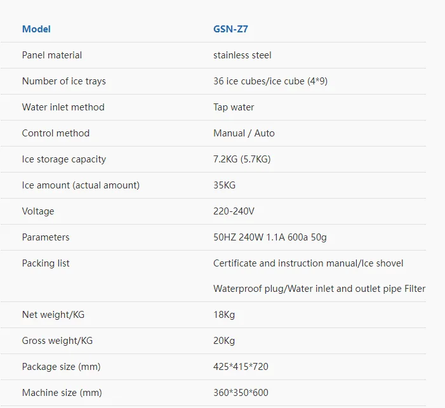The height and width of the screenshot is (408, 445).
Task: Click the "7.2KG (5.7KG)" storage capacity value
Action: coord(242,159)
